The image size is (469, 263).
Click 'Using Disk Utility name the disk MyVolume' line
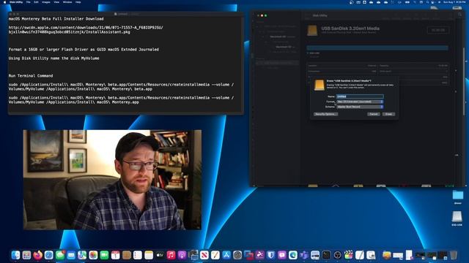[x=53, y=58]
